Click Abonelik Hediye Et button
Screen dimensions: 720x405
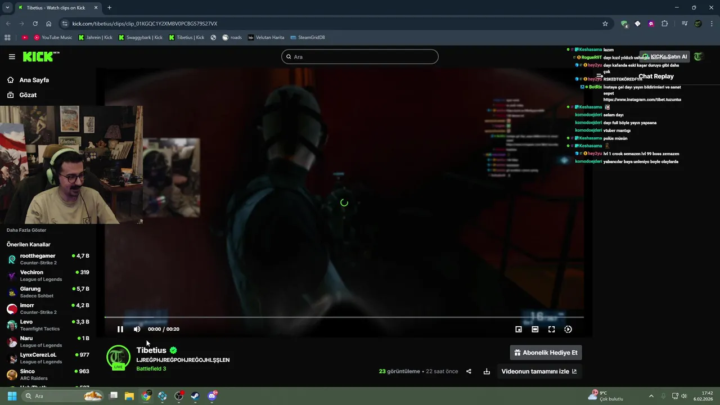pyautogui.click(x=546, y=353)
